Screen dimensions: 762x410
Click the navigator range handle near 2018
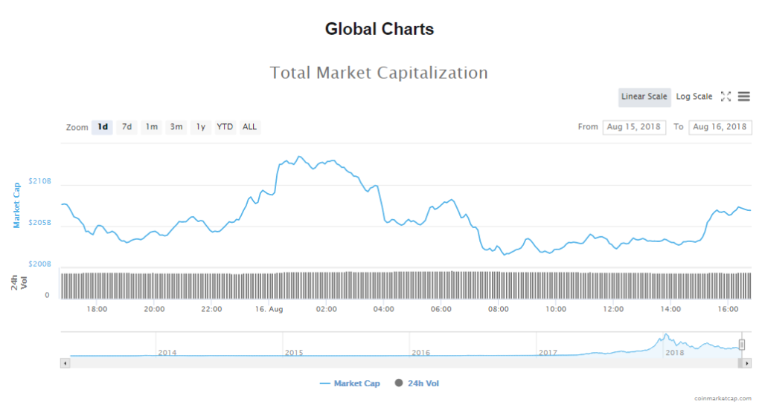point(742,345)
